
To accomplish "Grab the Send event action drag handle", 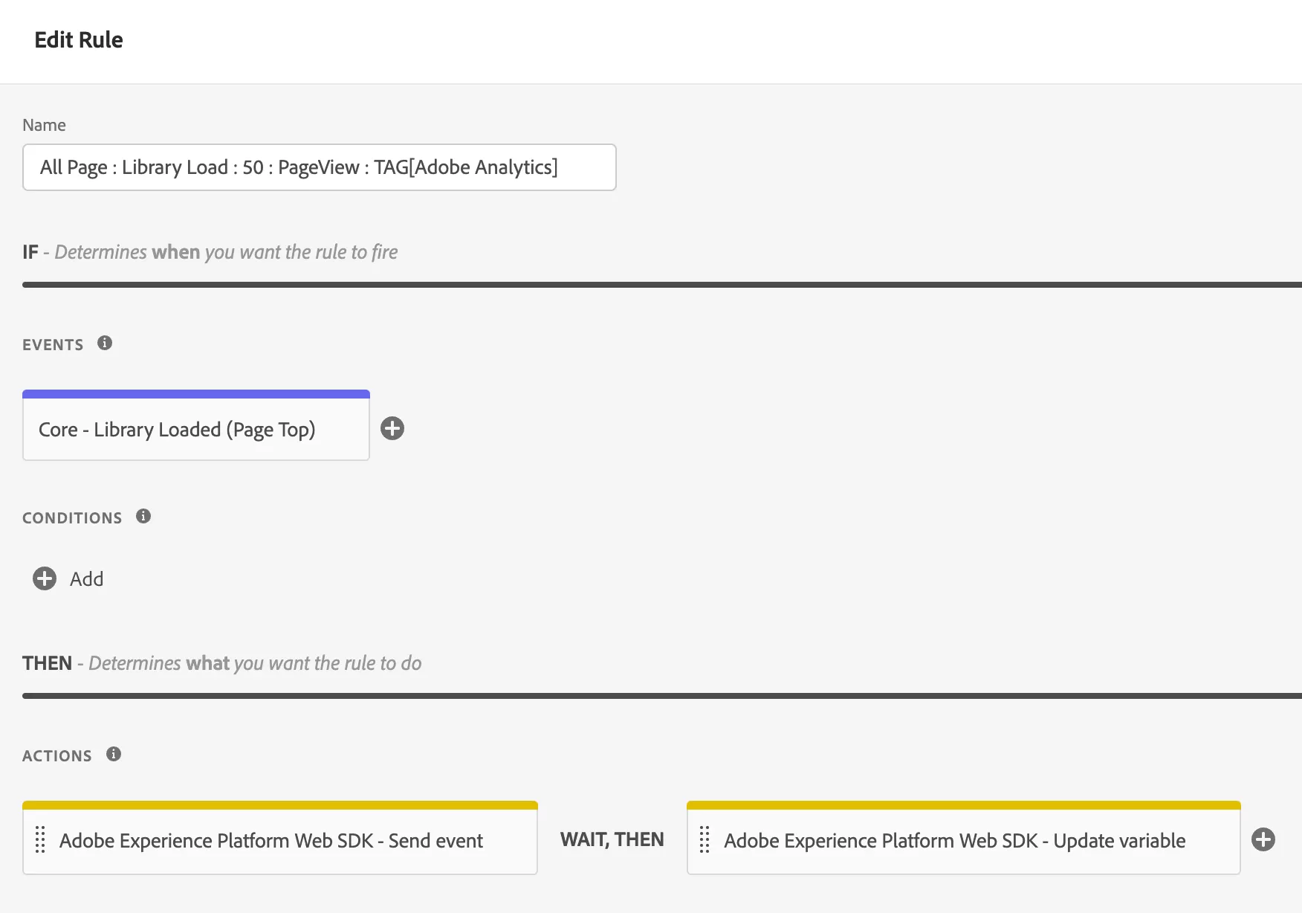I will tap(41, 839).
